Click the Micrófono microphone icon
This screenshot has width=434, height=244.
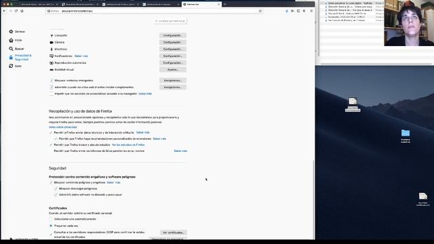tap(52, 49)
